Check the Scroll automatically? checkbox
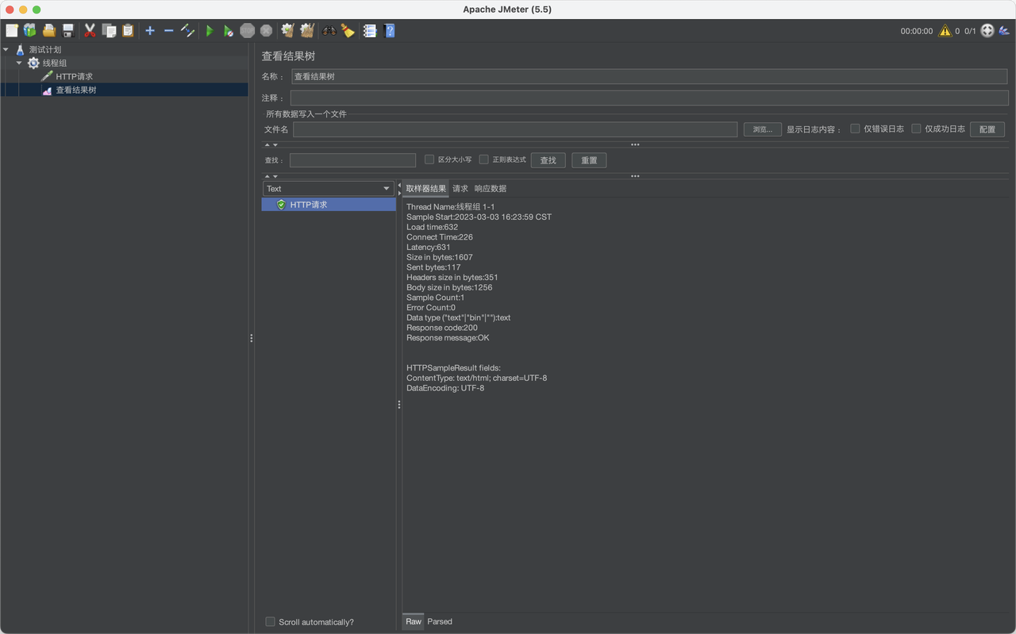The height and width of the screenshot is (634, 1016). (270, 622)
